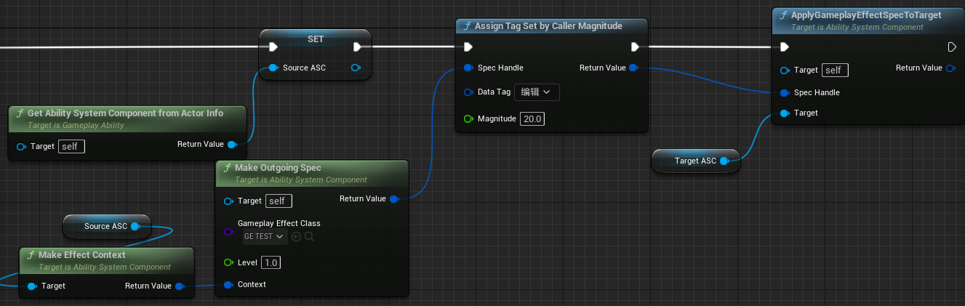This screenshot has height=306, width=965.
Task: Select the Target ASC variable node
Action: click(x=695, y=161)
